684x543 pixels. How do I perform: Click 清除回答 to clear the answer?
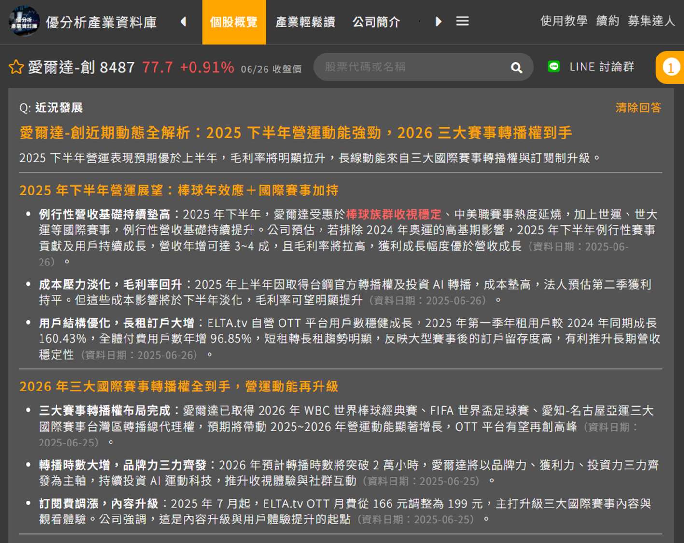pos(638,108)
